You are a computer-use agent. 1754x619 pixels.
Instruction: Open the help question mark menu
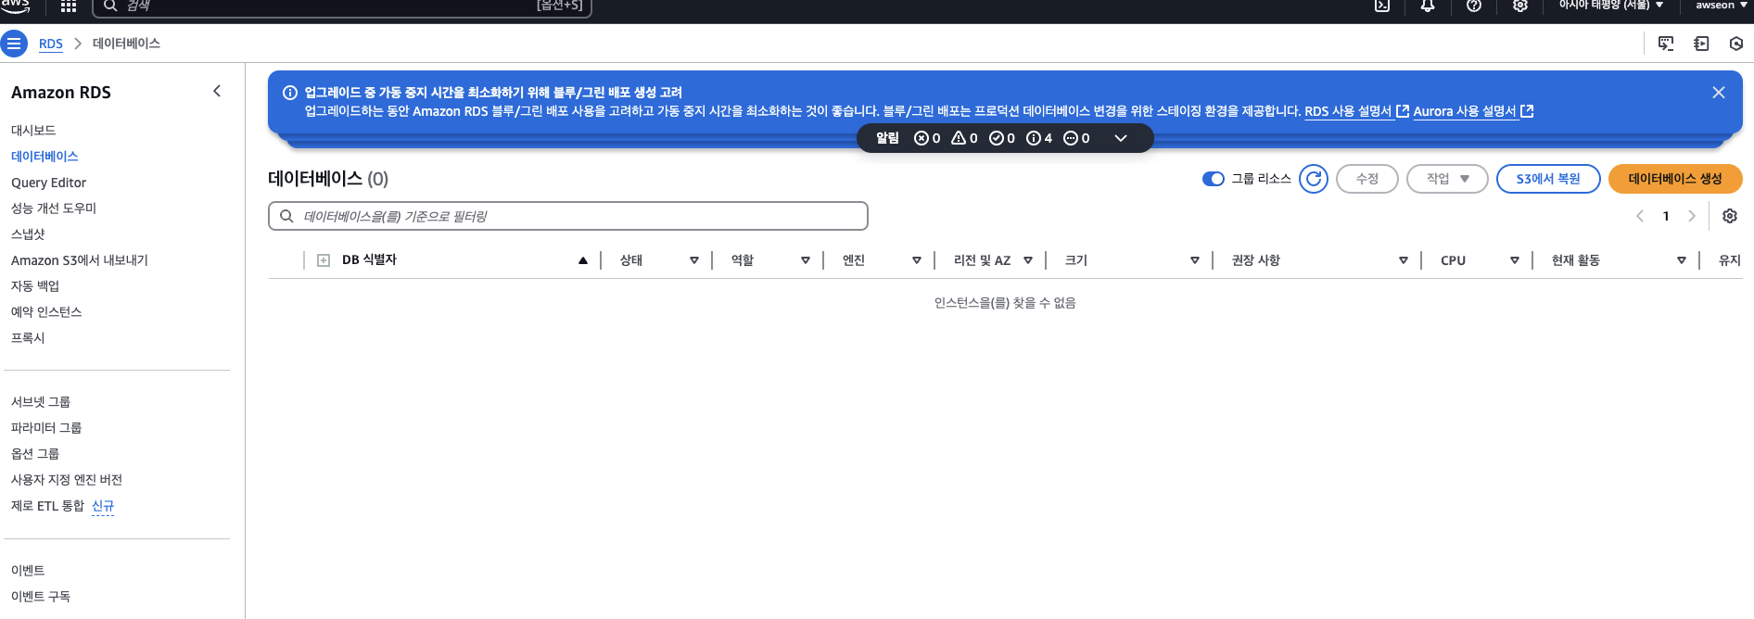tap(1474, 6)
